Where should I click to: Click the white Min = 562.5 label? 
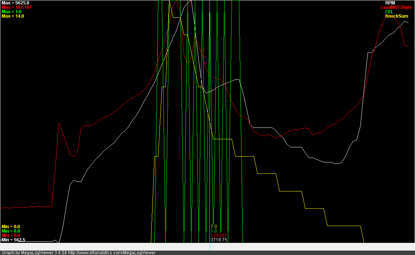13,240
